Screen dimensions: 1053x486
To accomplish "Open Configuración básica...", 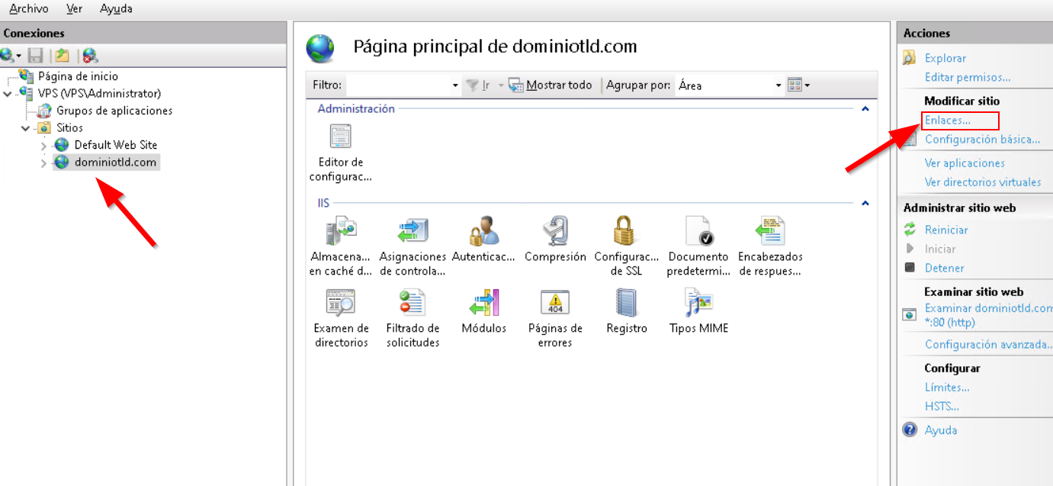I will tap(982, 140).
